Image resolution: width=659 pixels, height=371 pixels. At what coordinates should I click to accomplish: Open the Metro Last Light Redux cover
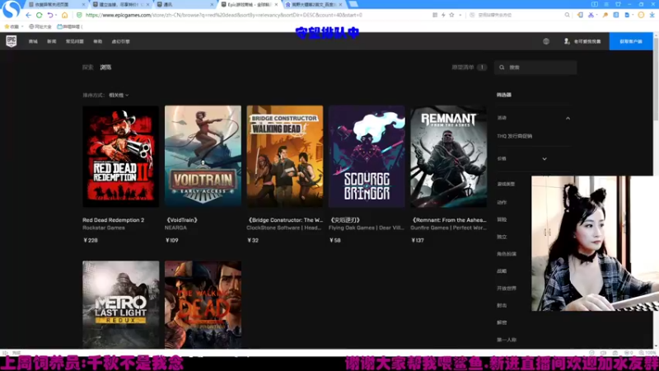pyautogui.click(x=121, y=304)
